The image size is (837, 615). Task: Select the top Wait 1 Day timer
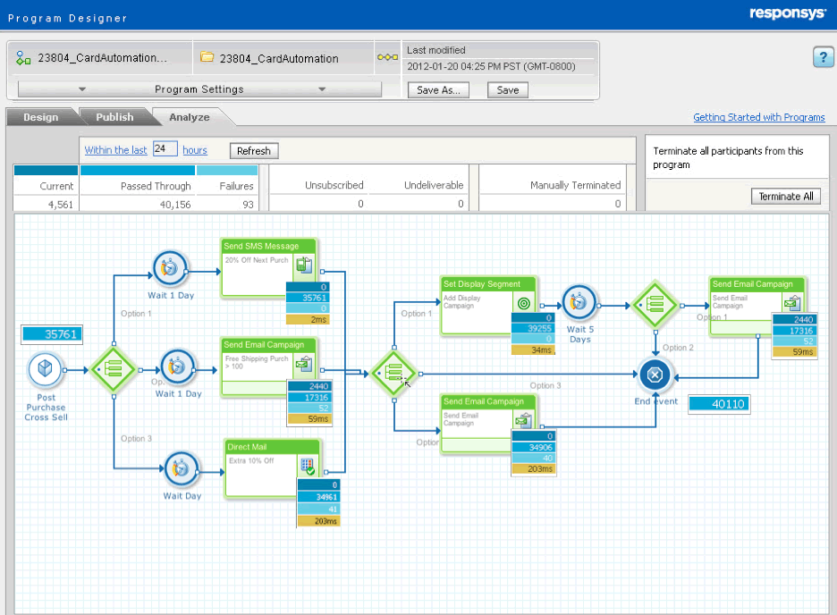170,267
